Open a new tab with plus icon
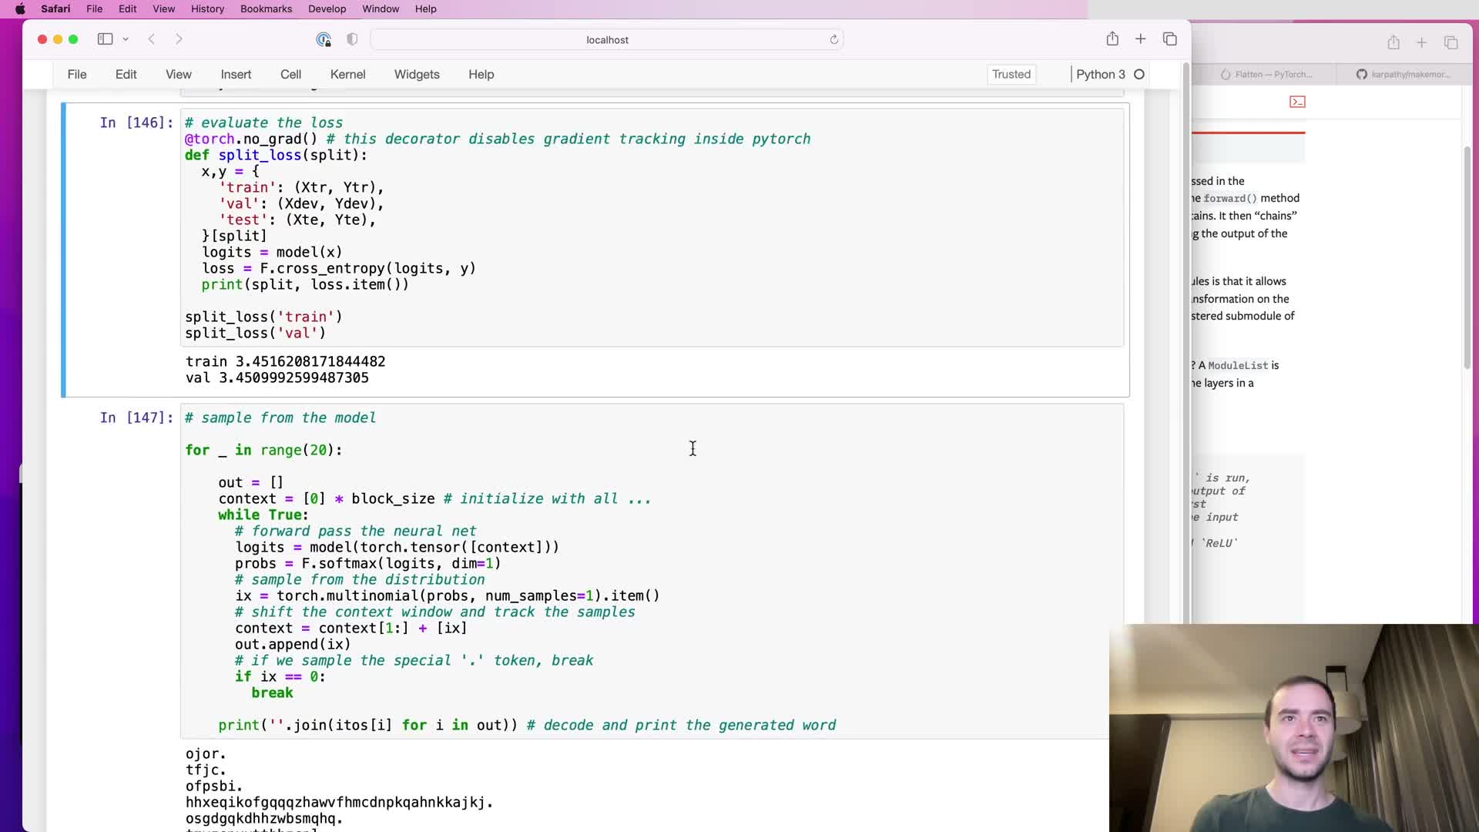The height and width of the screenshot is (832, 1479). click(x=1141, y=39)
